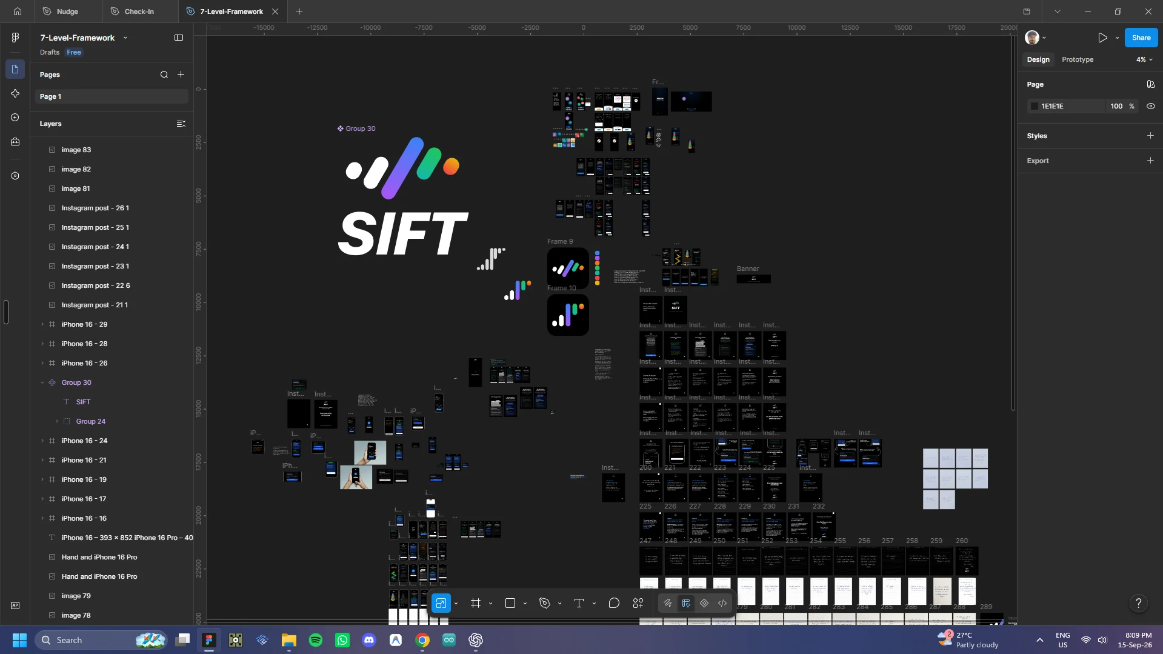This screenshot has width=1163, height=654.
Task: Collapse the Group 30 layer
Action: coord(42,382)
